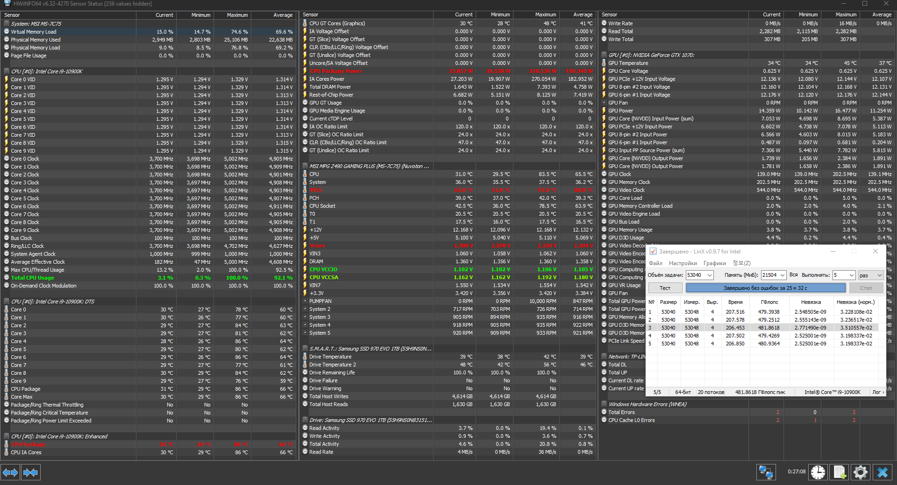This screenshot has height=485, width=897.
Task: Click the Стоп button in LinX
Action: 866,288
